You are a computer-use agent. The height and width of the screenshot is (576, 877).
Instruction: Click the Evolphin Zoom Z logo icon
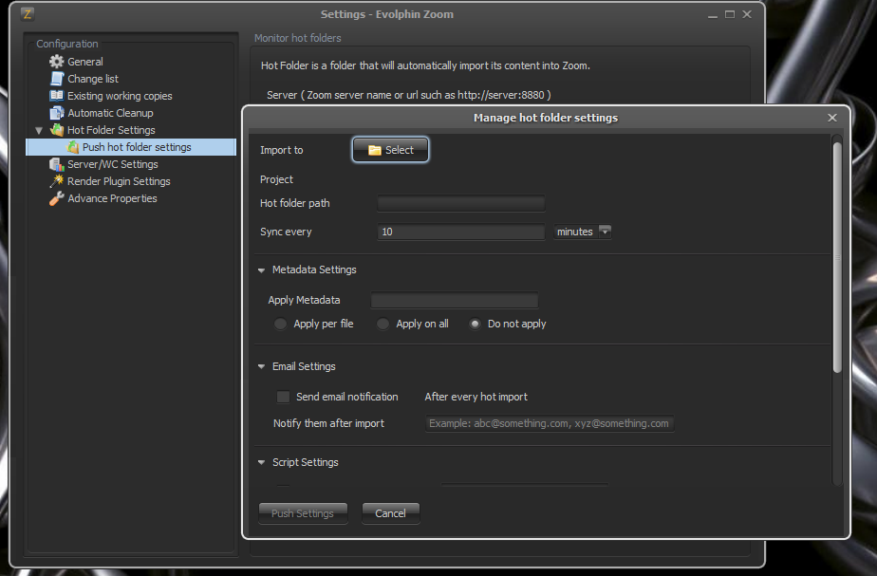coord(28,14)
